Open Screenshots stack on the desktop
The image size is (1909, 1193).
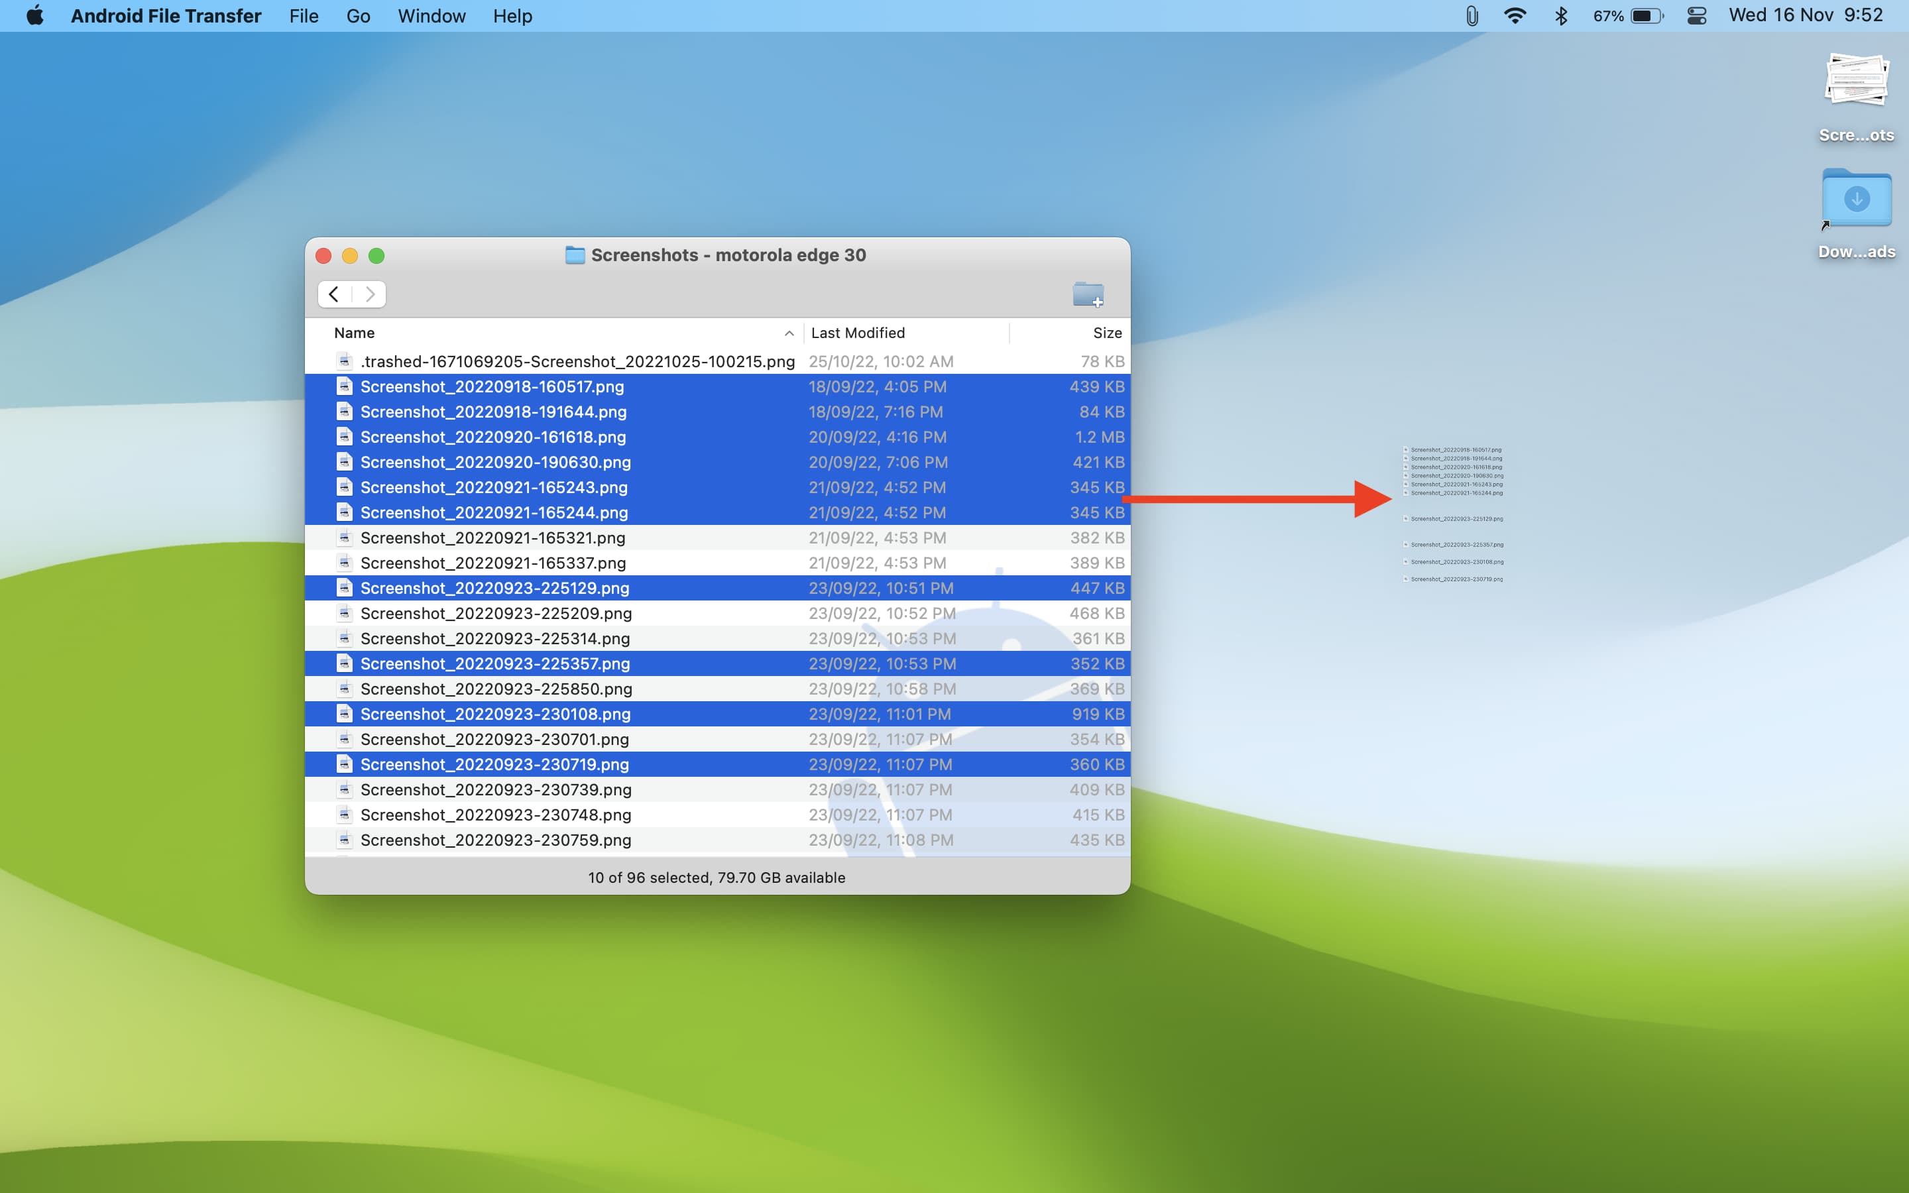tap(1856, 82)
